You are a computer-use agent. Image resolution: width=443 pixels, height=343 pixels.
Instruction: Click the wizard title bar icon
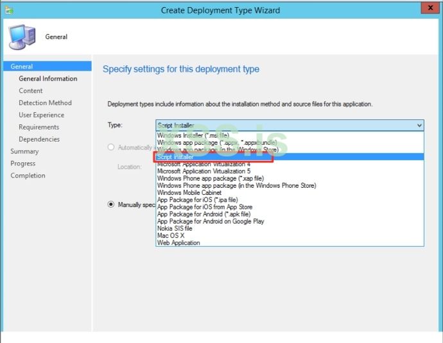9,10
